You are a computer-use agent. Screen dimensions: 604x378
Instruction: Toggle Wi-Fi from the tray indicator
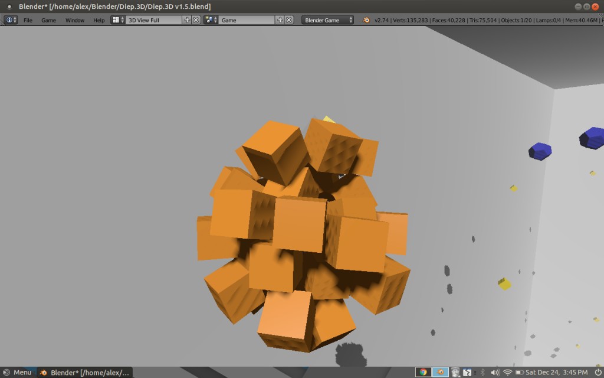coord(508,372)
